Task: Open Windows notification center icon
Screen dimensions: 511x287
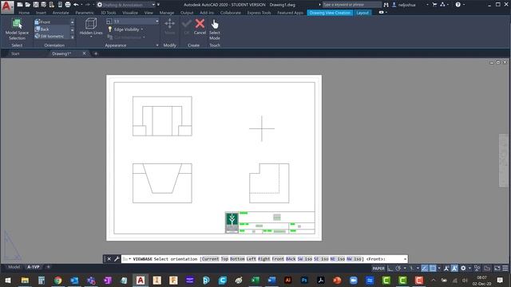Action: (501, 280)
